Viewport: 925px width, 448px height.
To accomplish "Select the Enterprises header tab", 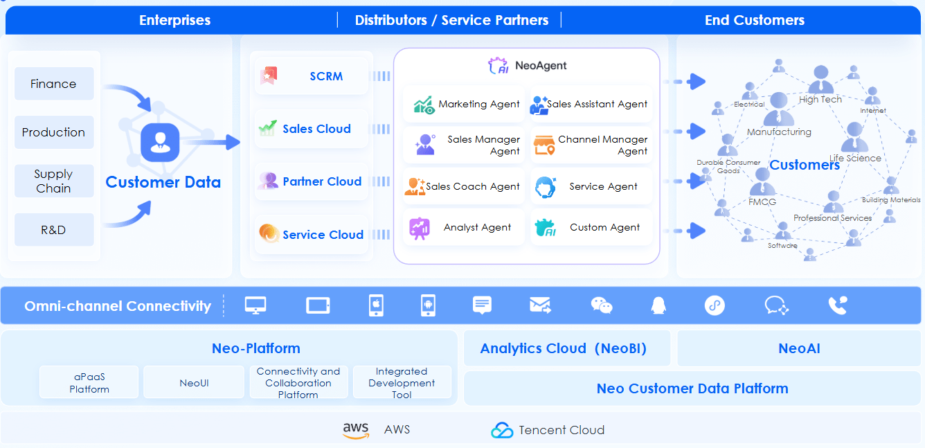I will pos(175,20).
